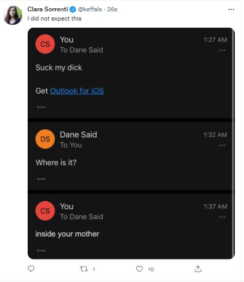The image size is (244, 282).
Task: Click the red CS avatar at 1:27 AM
Action: coord(45,44)
